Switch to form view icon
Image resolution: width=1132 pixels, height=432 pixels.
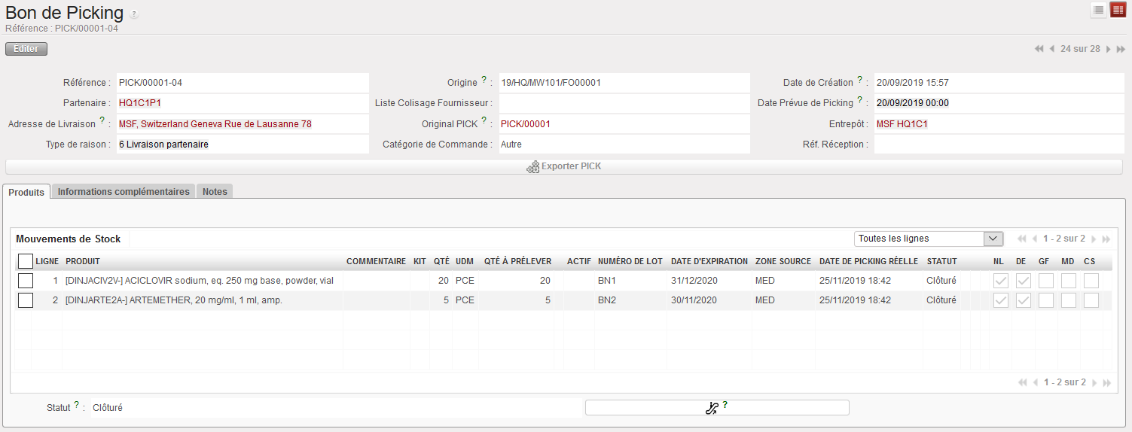click(x=1118, y=10)
